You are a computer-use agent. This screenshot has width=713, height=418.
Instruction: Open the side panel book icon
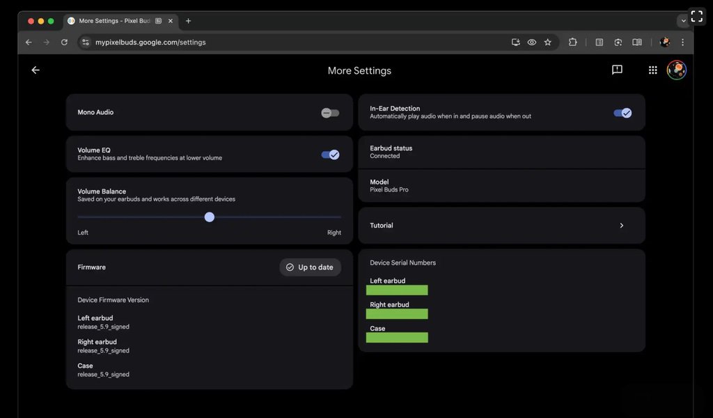point(637,42)
